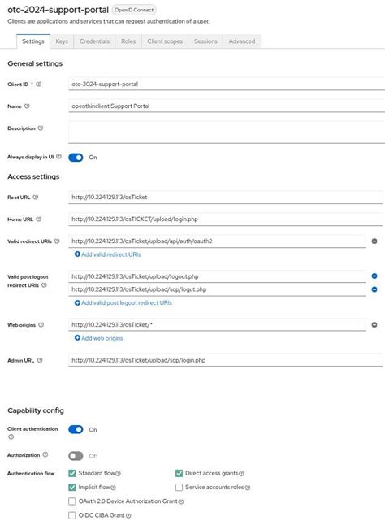Click help icon beside Service accounts roles
Viewport: 385px width, 521px height.
click(248, 488)
